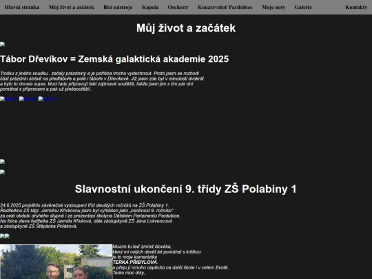Click line starting Ředitelkou ZŠ Mgr. Jarmilou
Image resolution: width=372 pixels, height=279 pixels.
87,210
